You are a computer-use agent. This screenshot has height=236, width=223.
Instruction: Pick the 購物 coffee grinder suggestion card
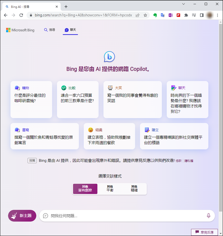(31, 99)
